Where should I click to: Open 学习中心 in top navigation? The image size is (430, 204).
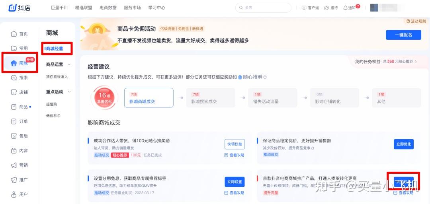point(157,8)
